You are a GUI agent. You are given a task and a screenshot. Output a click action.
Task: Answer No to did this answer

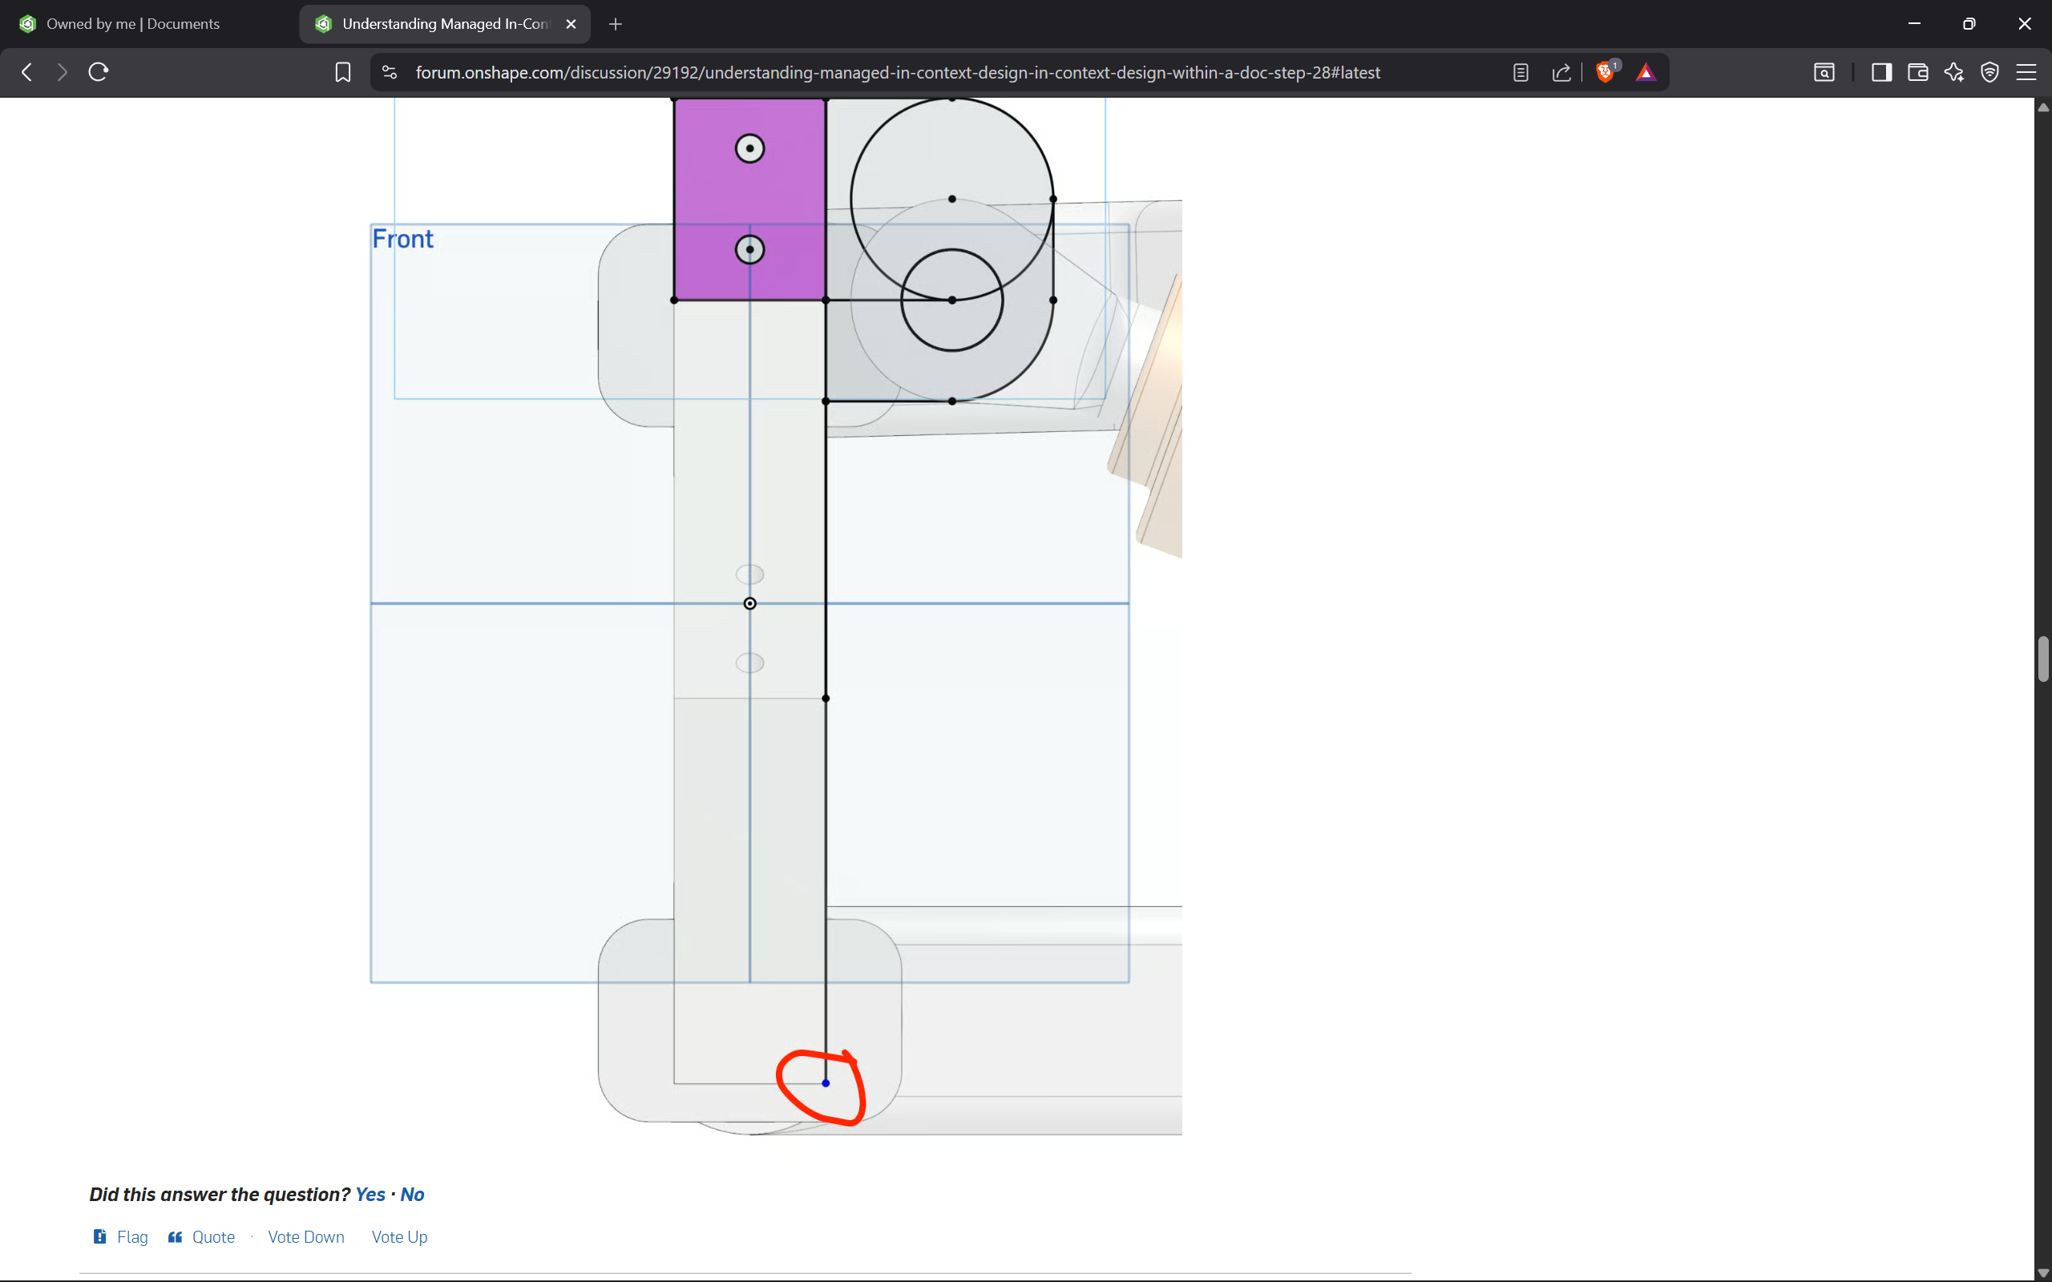pyautogui.click(x=412, y=1194)
